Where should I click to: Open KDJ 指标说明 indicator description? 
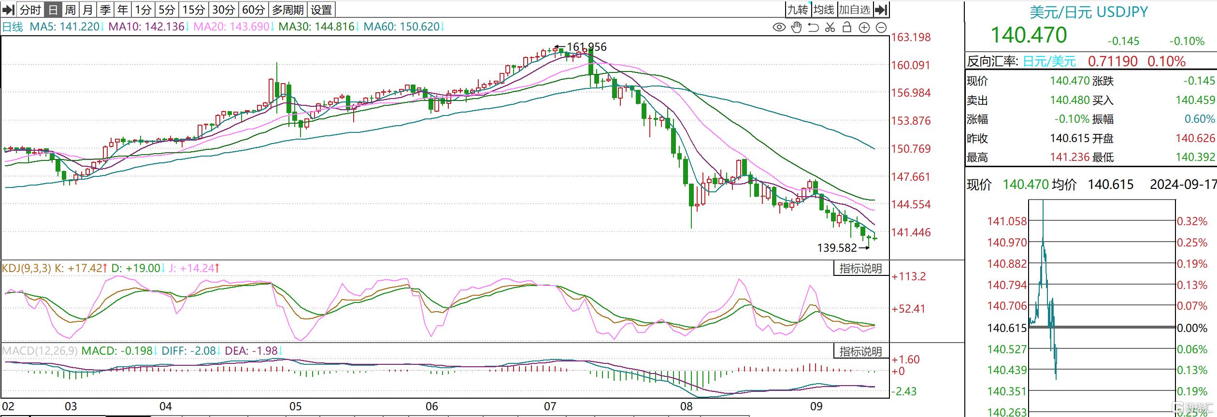tap(861, 268)
